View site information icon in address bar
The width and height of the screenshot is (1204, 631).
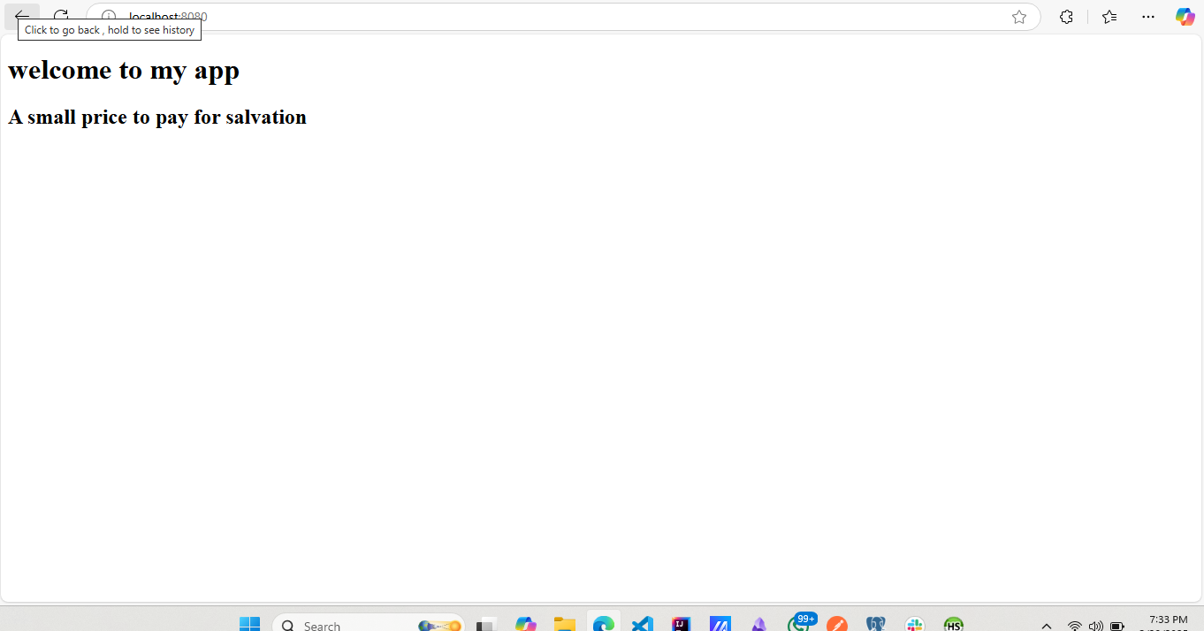(x=109, y=17)
